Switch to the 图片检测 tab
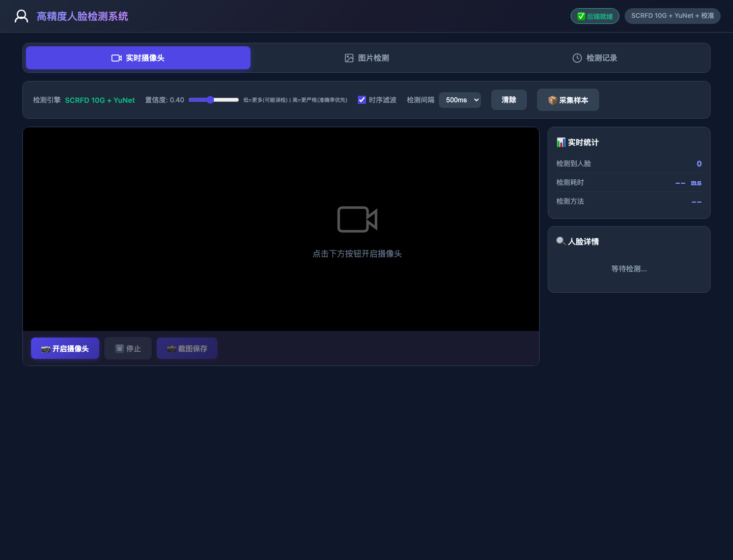 point(366,58)
